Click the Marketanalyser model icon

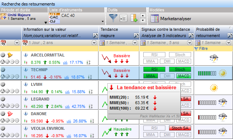[155, 18]
